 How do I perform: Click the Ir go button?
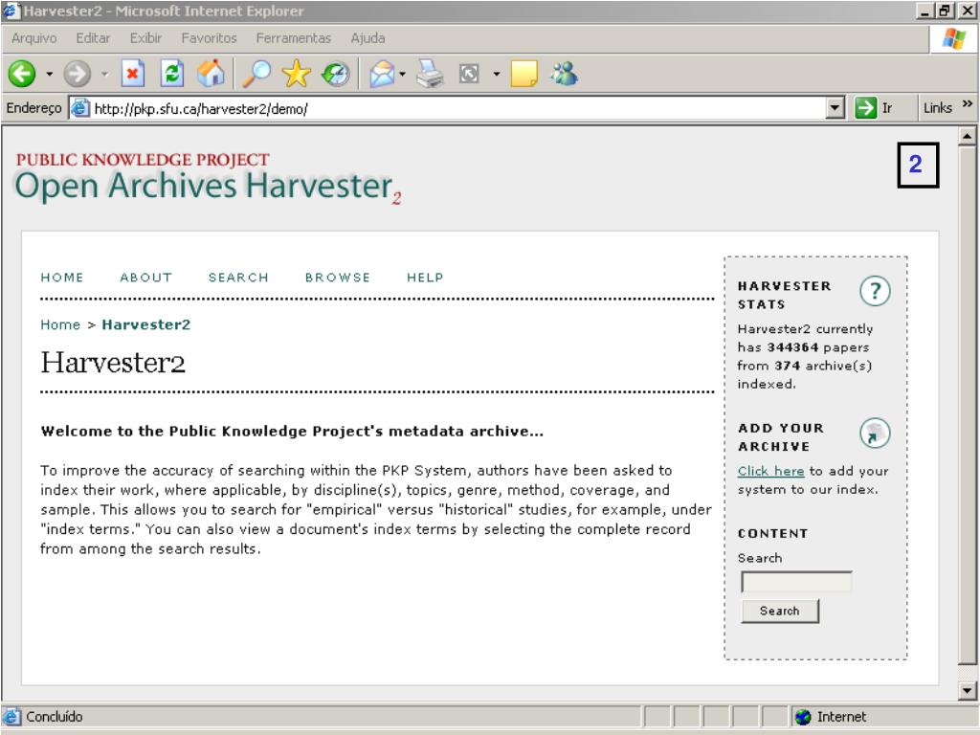pyautogui.click(x=875, y=108)
